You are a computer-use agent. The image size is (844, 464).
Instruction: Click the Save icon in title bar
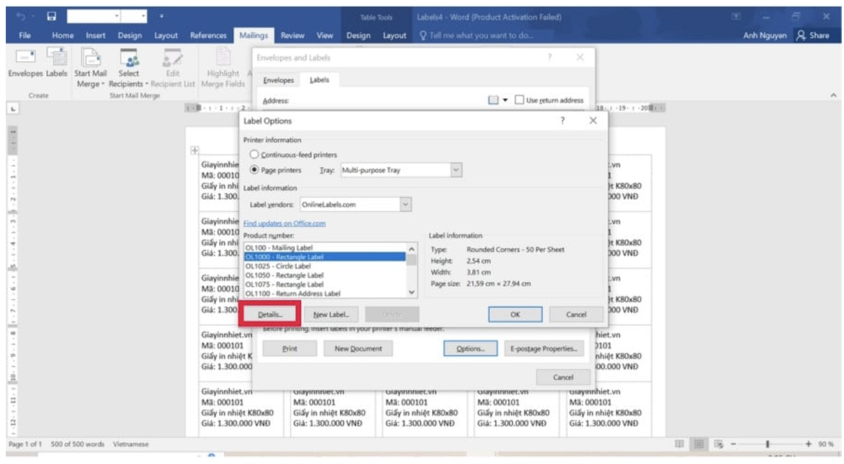tap(51, 17)
